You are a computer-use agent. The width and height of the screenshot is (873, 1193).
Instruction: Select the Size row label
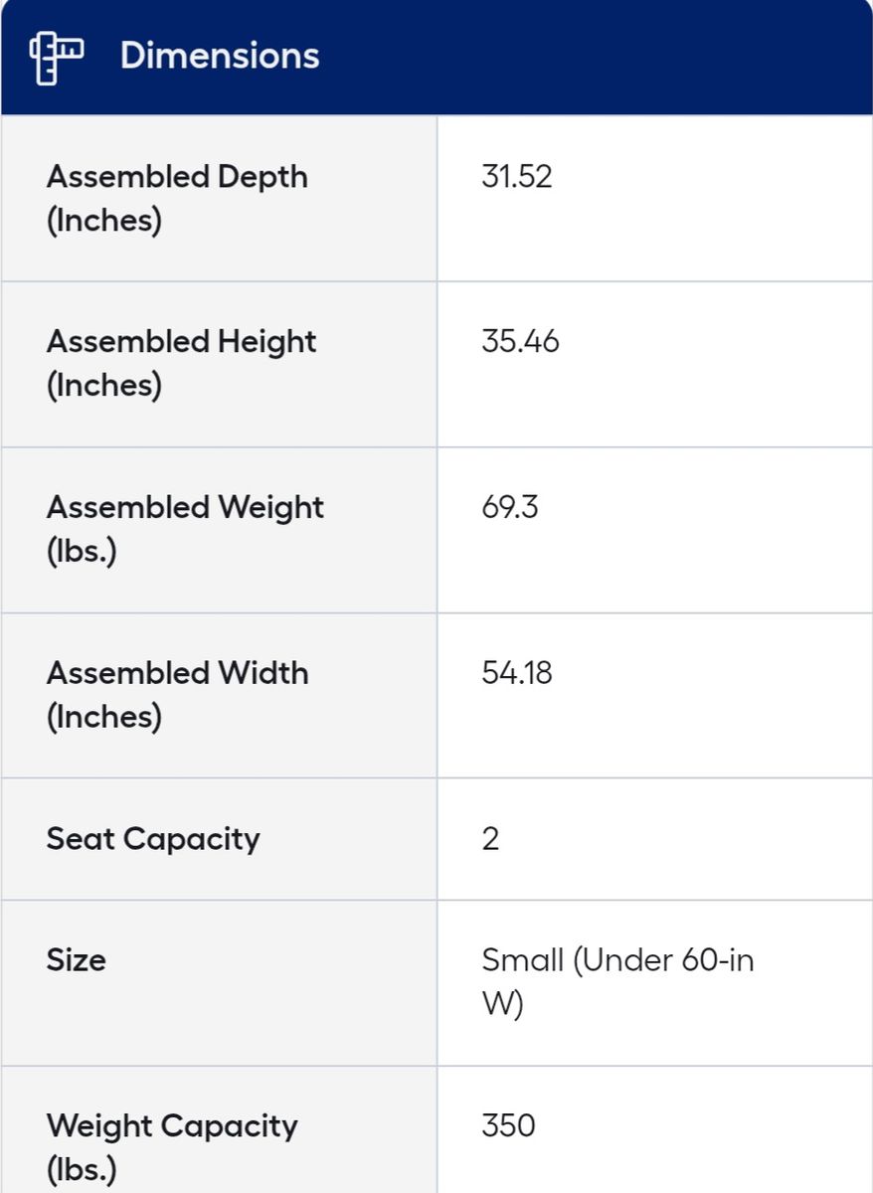[x=76, y=961]
